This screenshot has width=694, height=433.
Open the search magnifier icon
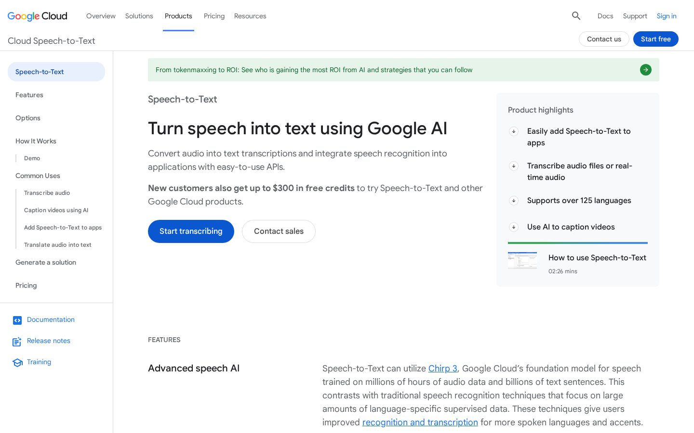point(576,16)
